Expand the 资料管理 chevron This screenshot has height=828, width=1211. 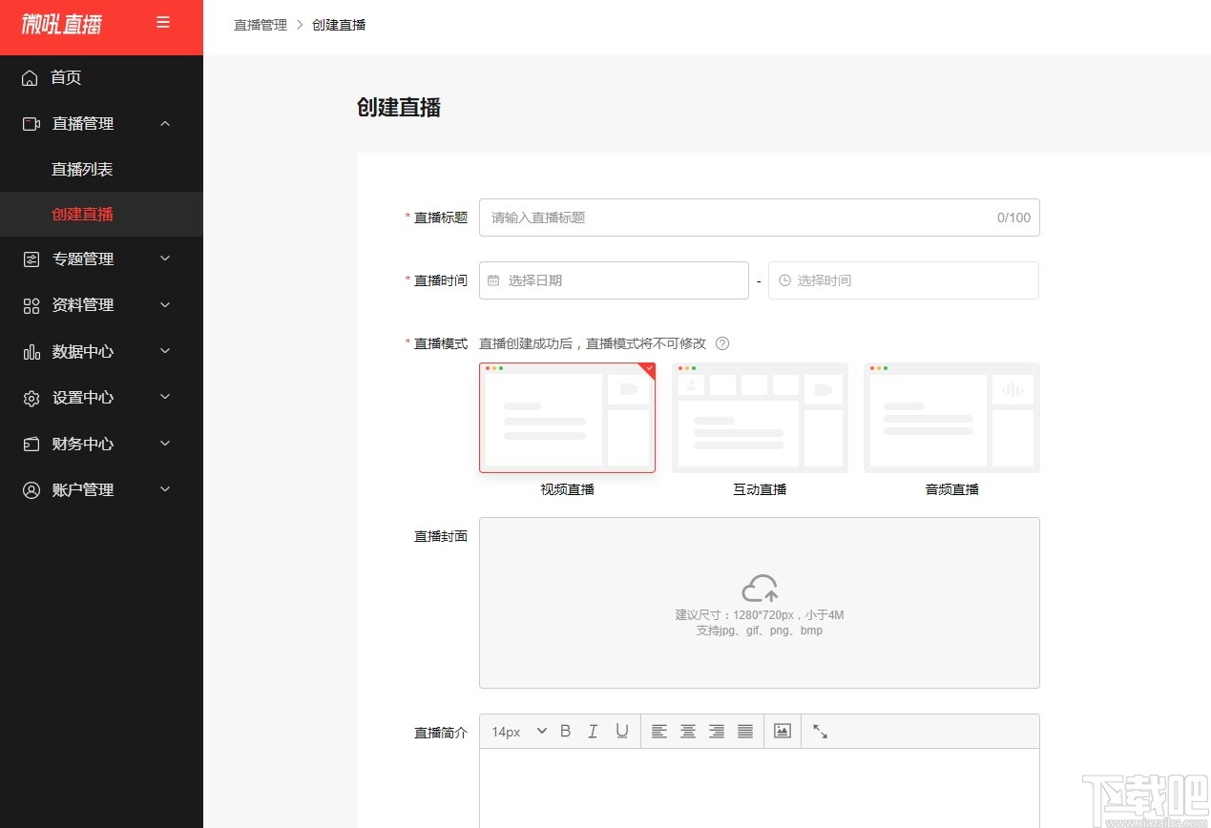pyautogui.click(x=165, y=305)
